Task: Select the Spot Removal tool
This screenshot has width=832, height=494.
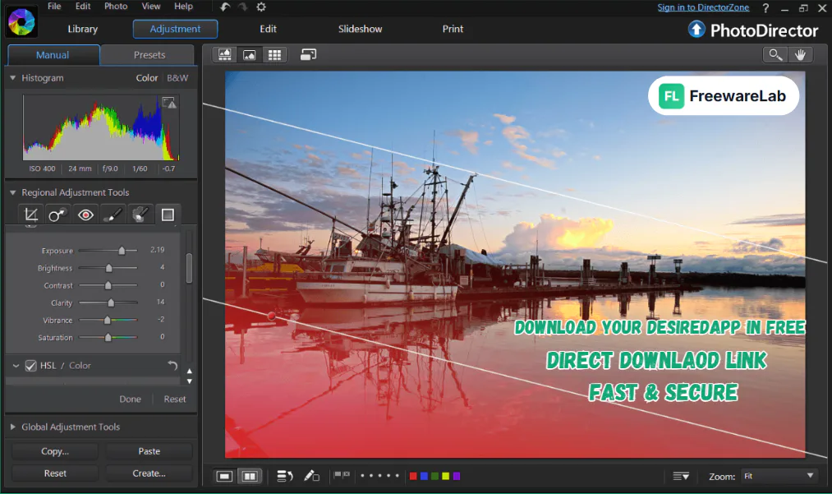Action: pyautogui.click(x=57, y=215)
